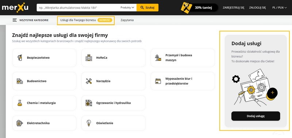
Task: Click the yellow Szukaj search button
Action: (147, 8)
